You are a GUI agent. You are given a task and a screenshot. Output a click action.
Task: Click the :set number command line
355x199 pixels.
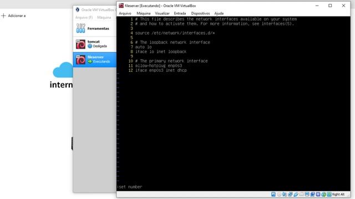point(129,187)
